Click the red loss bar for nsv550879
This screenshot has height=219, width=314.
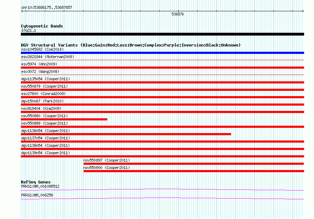pyautogui.click(x=162, y=90)
